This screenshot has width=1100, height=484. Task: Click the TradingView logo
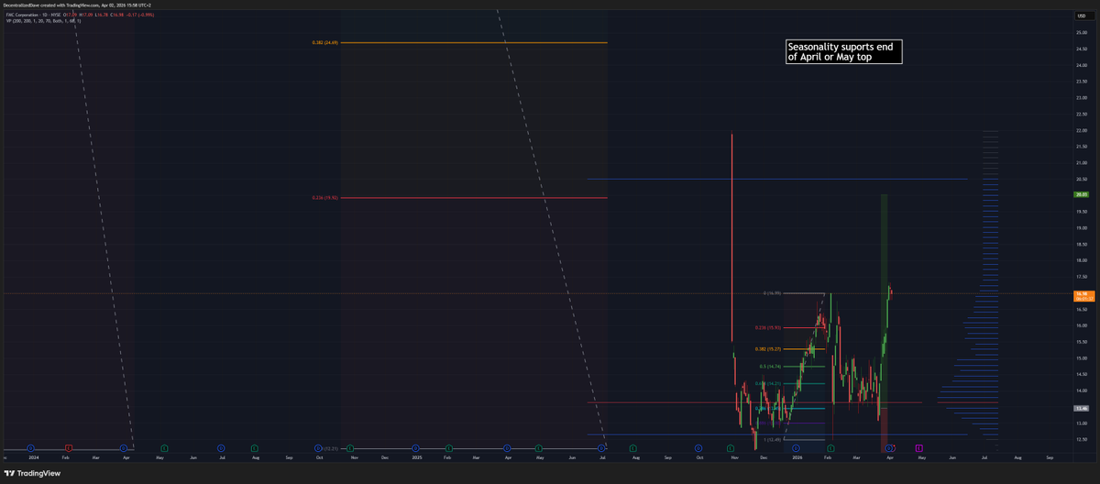point(33,473)
